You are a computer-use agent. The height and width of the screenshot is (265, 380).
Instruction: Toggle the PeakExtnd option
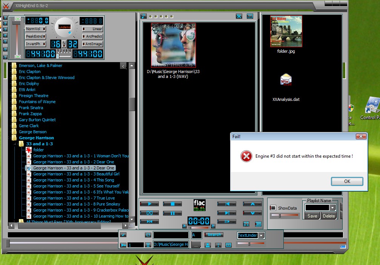pyautogui.click(x=35, y=36)
